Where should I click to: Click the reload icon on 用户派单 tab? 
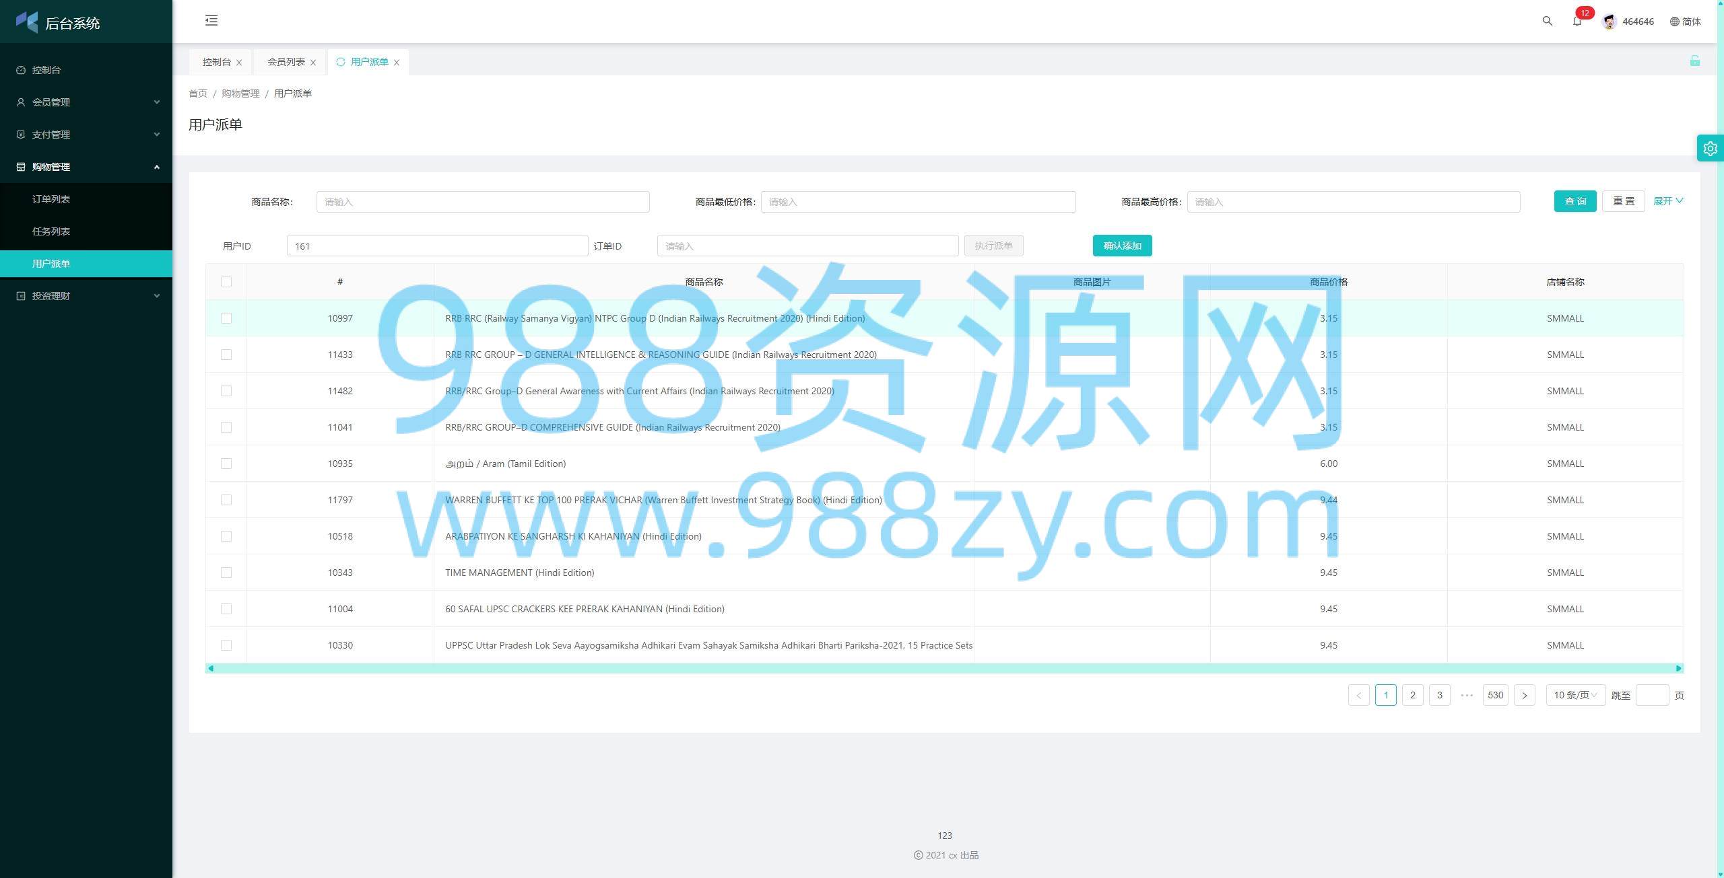341,62
